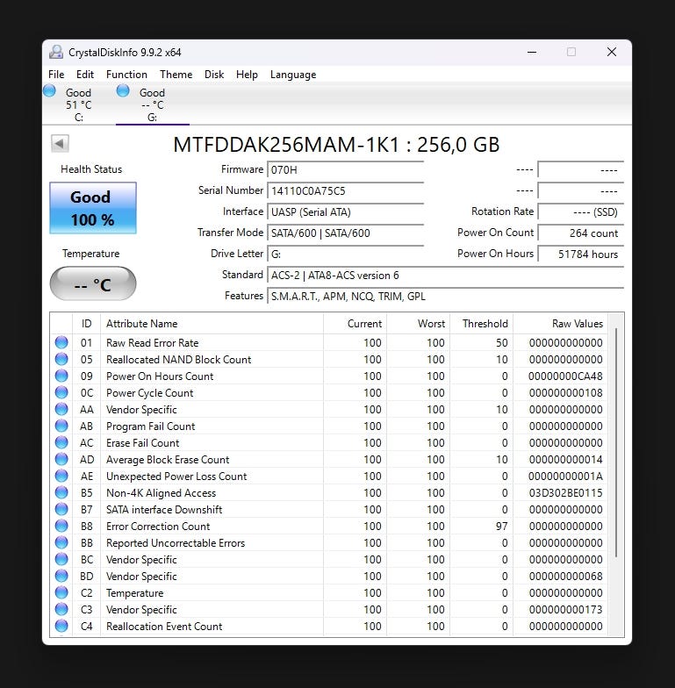Click disk title MTFDDAK256MAM-1K1 : 256,0 GB
This screenshot has width=675, height=688.
tap(337, 144)
